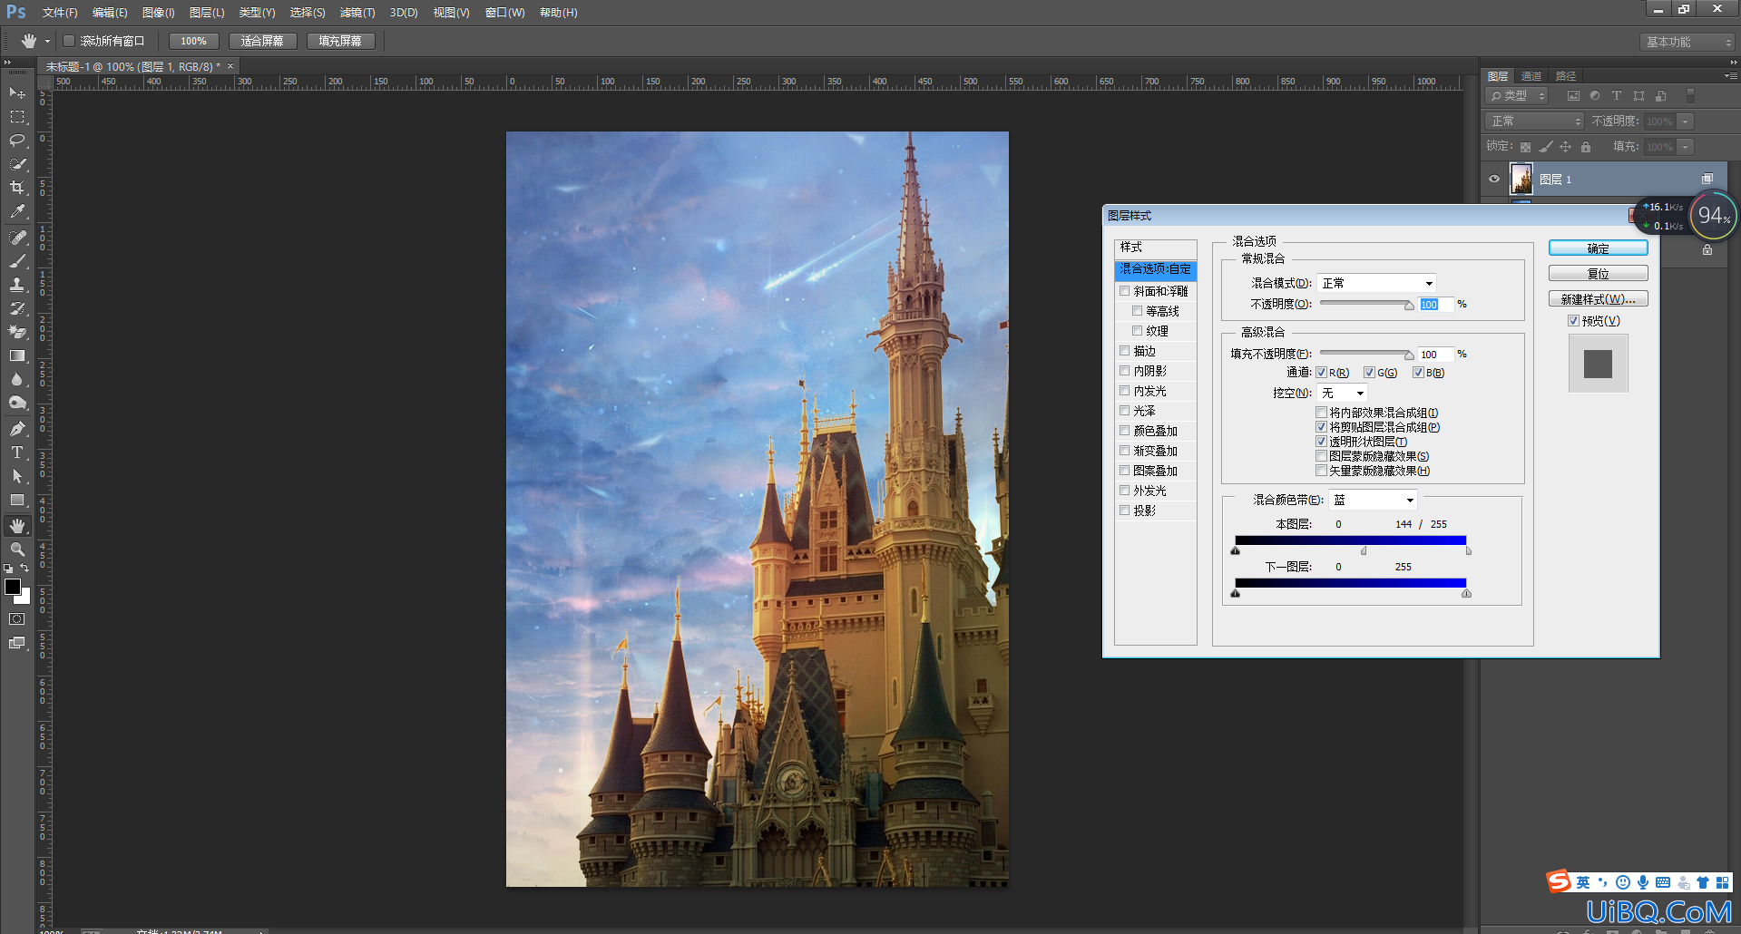Select the History Brush tool
1741x934 pixels.
click(x=17, y=308)
